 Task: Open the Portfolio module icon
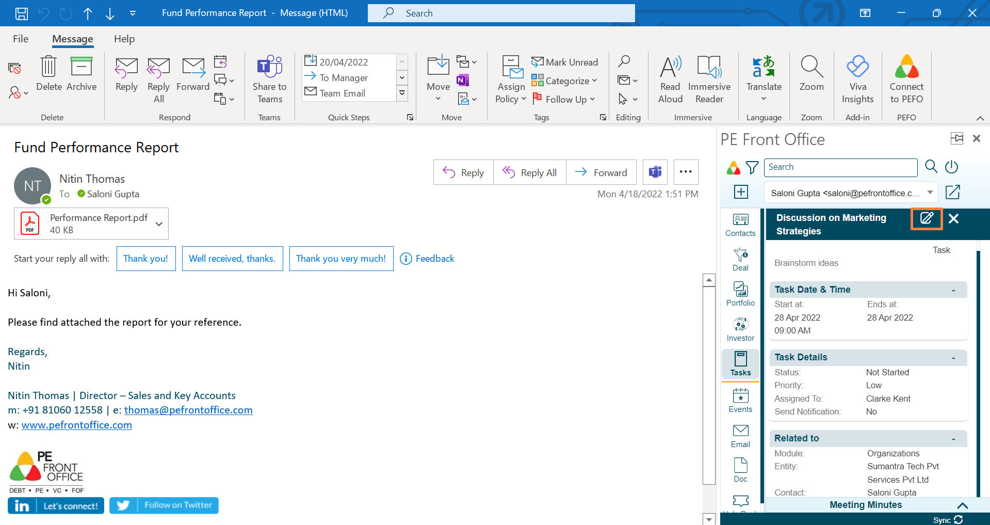(740, 294)
